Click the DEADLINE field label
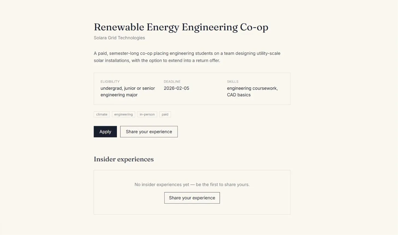Screen dimensions: 398x235 [172, 82]
